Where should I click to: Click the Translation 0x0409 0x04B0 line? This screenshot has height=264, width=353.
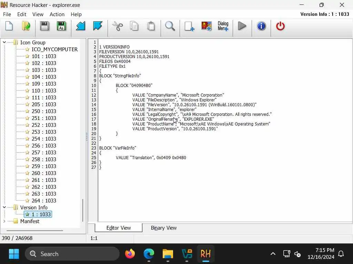point(151,158)
